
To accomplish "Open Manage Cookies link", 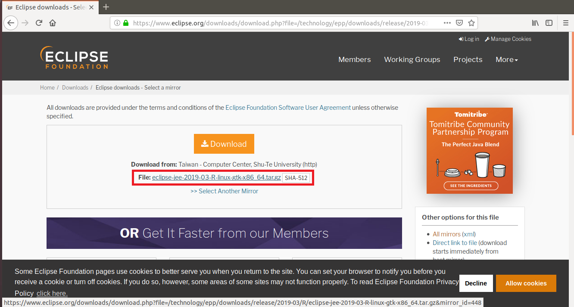I will [x=508, y=39].
